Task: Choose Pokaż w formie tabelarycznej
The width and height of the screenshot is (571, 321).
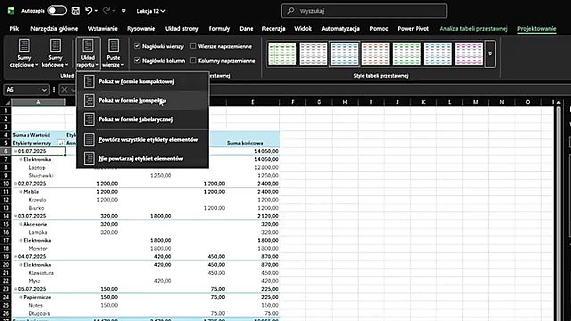Action: (x=136, y=119)
